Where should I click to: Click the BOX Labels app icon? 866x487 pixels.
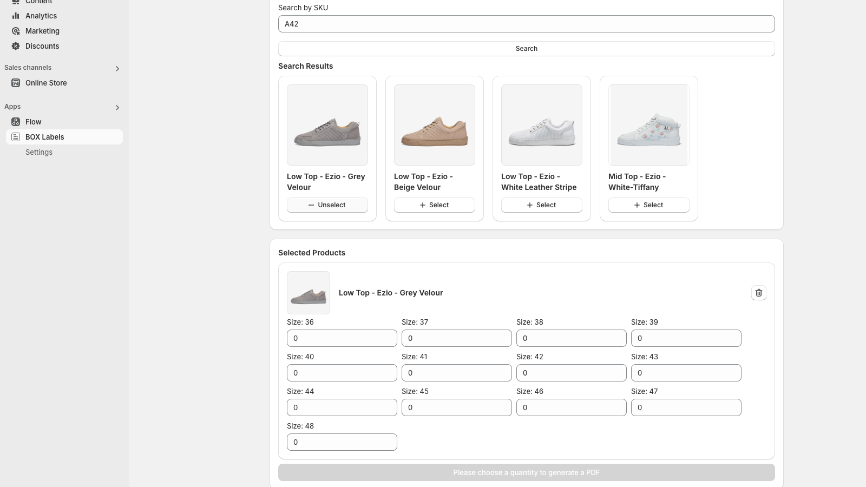click(x=15, y=137)
